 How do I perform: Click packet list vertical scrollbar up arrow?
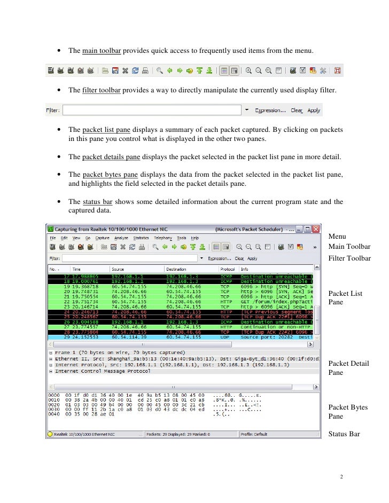point(317,267)
